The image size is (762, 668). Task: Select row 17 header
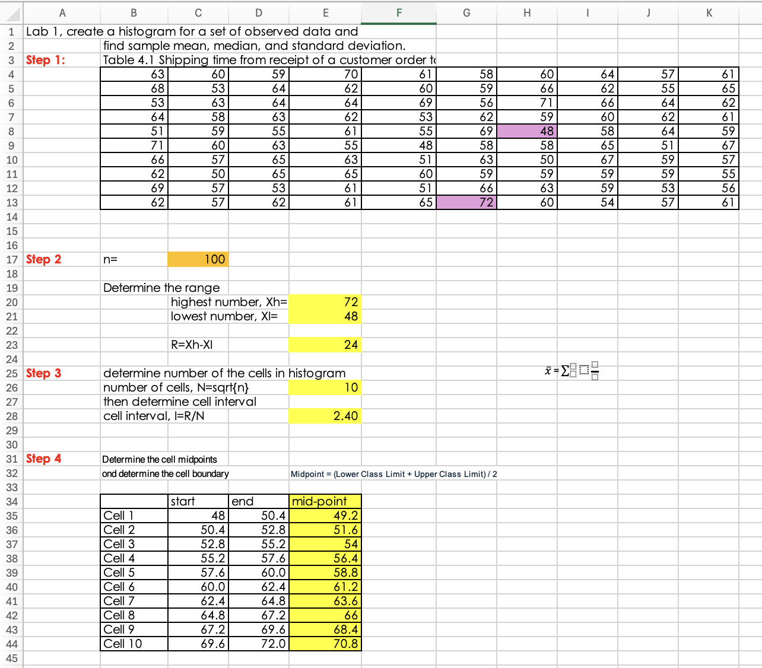click(12, 259)
